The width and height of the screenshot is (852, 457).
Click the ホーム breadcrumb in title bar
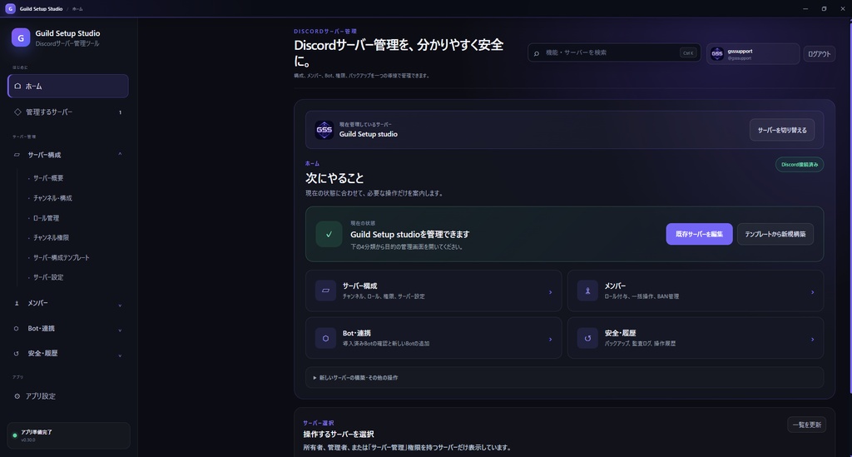77,8
